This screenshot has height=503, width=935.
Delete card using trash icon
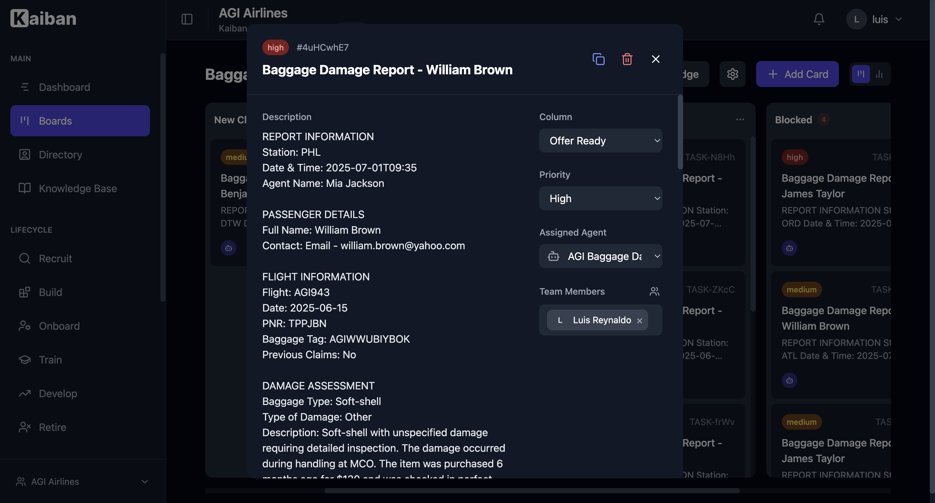tap(627, 59)
